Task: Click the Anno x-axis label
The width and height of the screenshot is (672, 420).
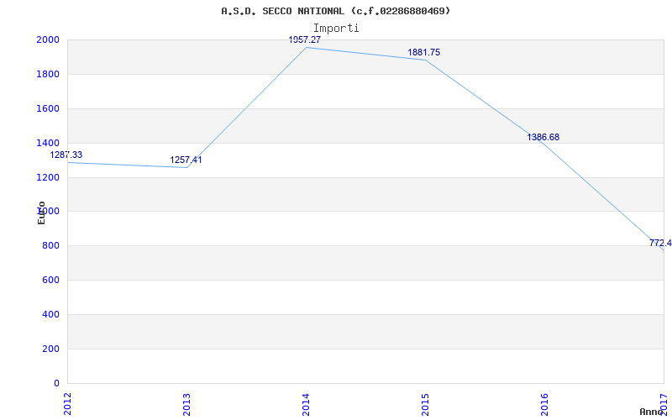Action: coord(652,412)
